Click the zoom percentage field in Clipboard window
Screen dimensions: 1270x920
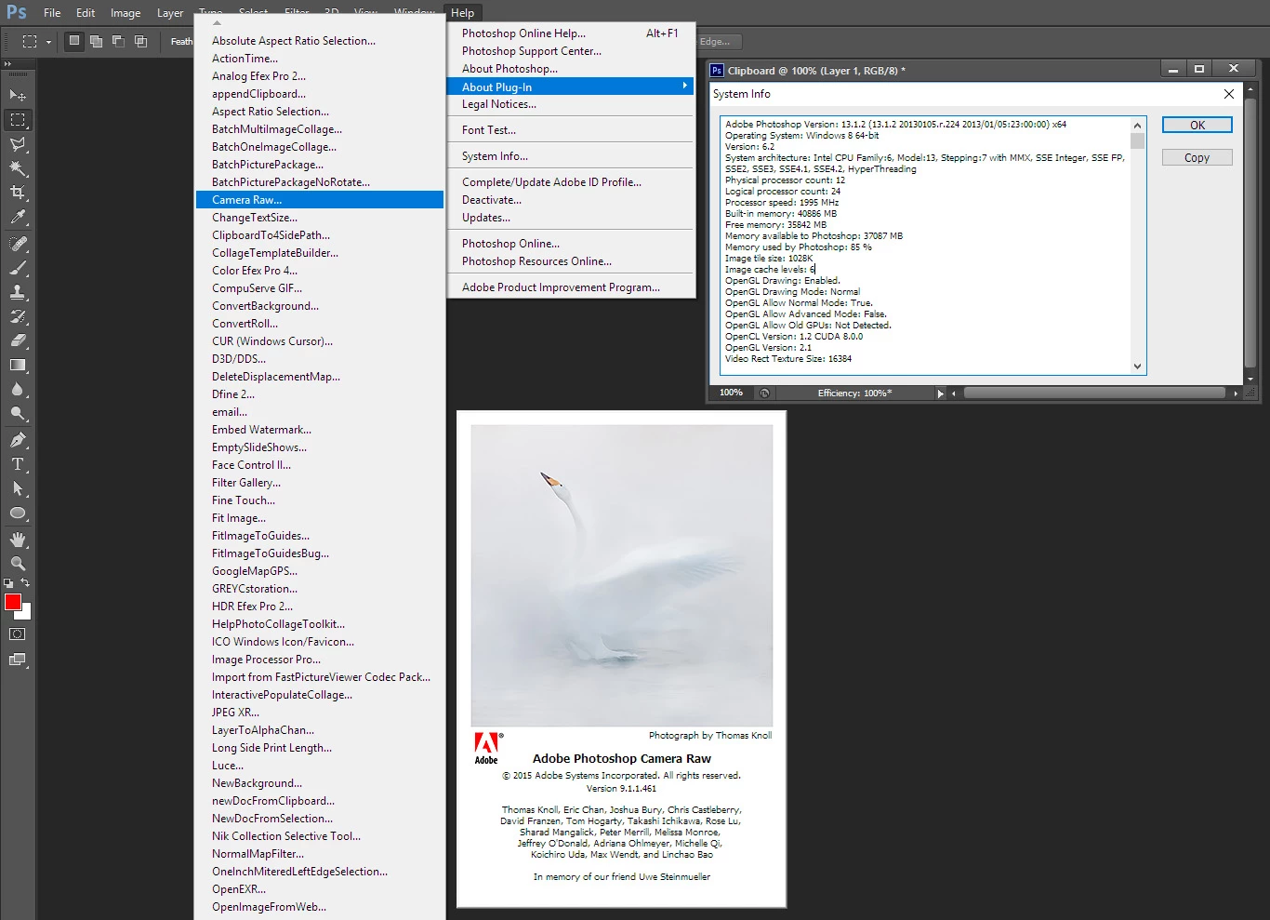[x=732, y=393]
